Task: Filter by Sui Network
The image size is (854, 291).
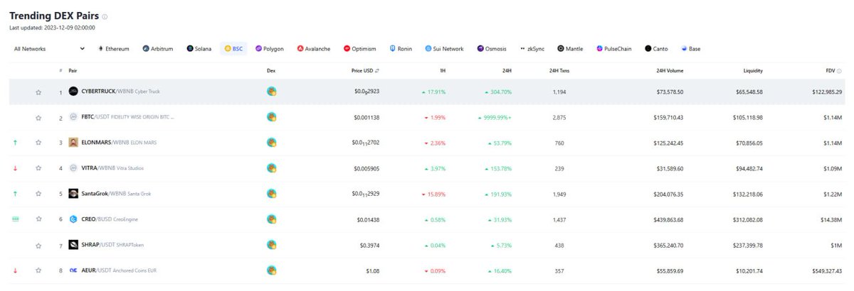Action: (444, 49)
